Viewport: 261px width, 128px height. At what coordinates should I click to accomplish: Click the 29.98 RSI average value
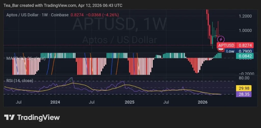(x=244, y=88)
